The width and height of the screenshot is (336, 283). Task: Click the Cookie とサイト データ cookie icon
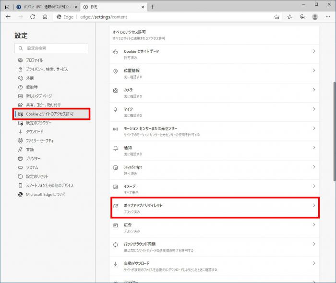tap(116, 52)
